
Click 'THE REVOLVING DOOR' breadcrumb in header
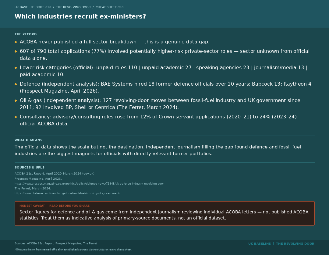click(73, 7)
